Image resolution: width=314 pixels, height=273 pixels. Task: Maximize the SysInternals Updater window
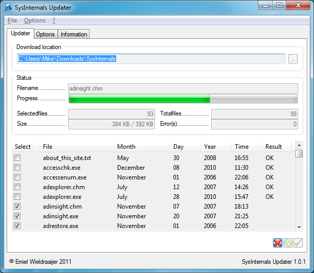click(x=279, y=6)
